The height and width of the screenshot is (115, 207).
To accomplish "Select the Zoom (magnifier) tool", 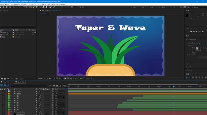I will (x=10, y=7).
